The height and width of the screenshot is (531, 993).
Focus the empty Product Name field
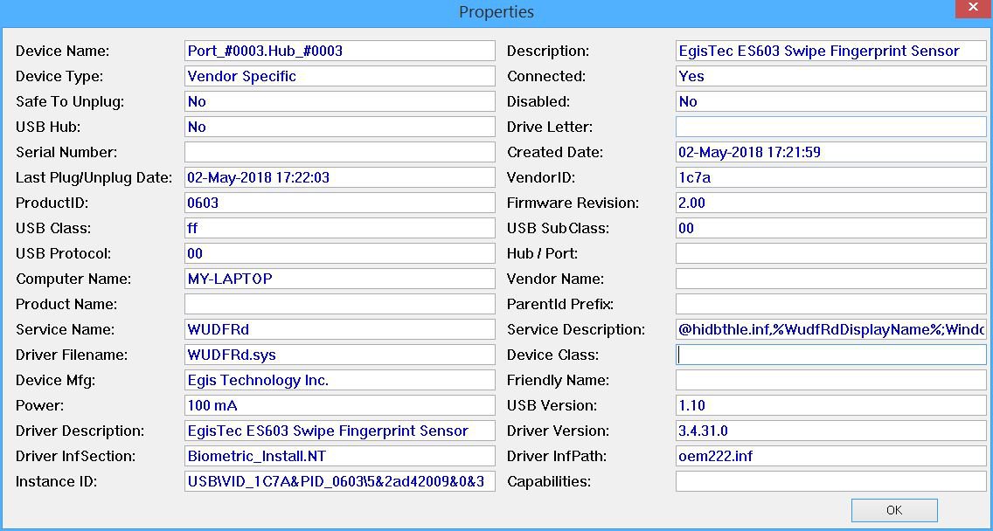tap(339, 304)
